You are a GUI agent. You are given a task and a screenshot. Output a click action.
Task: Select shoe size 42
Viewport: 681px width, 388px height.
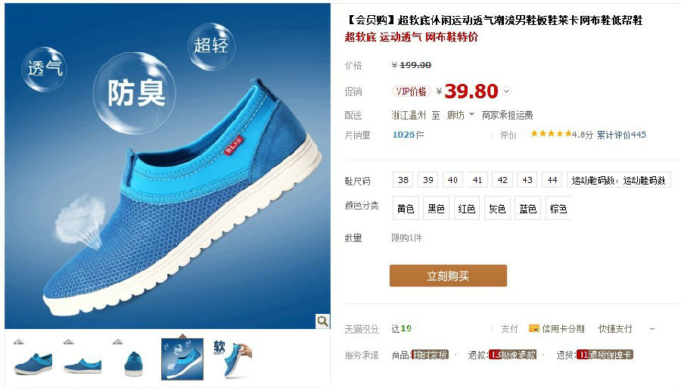502,180
